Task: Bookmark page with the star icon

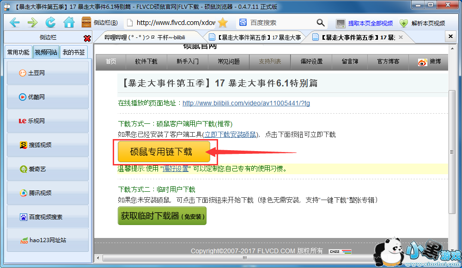Action: 223,23
